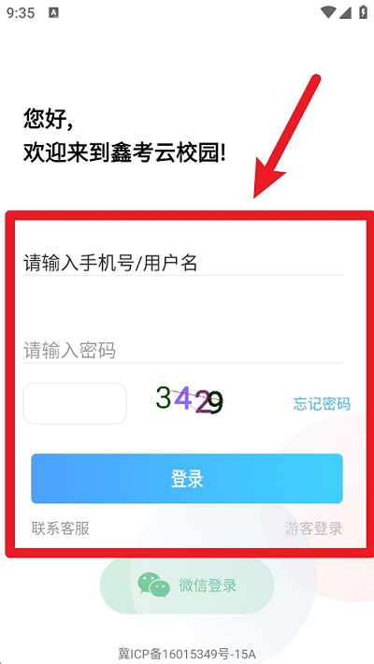Open 联系客服 support link
The image size is (374, 664).
click(x=61, y=528)
